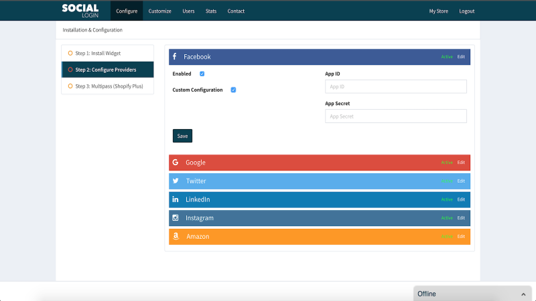
Task: Click Active status on Instagram row
Action: pyautogui.click(x=447, y=218)
